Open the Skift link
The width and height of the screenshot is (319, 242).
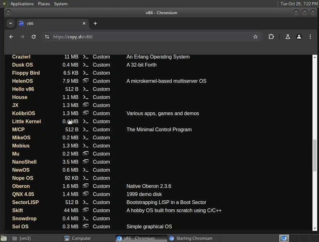(17, 210)
